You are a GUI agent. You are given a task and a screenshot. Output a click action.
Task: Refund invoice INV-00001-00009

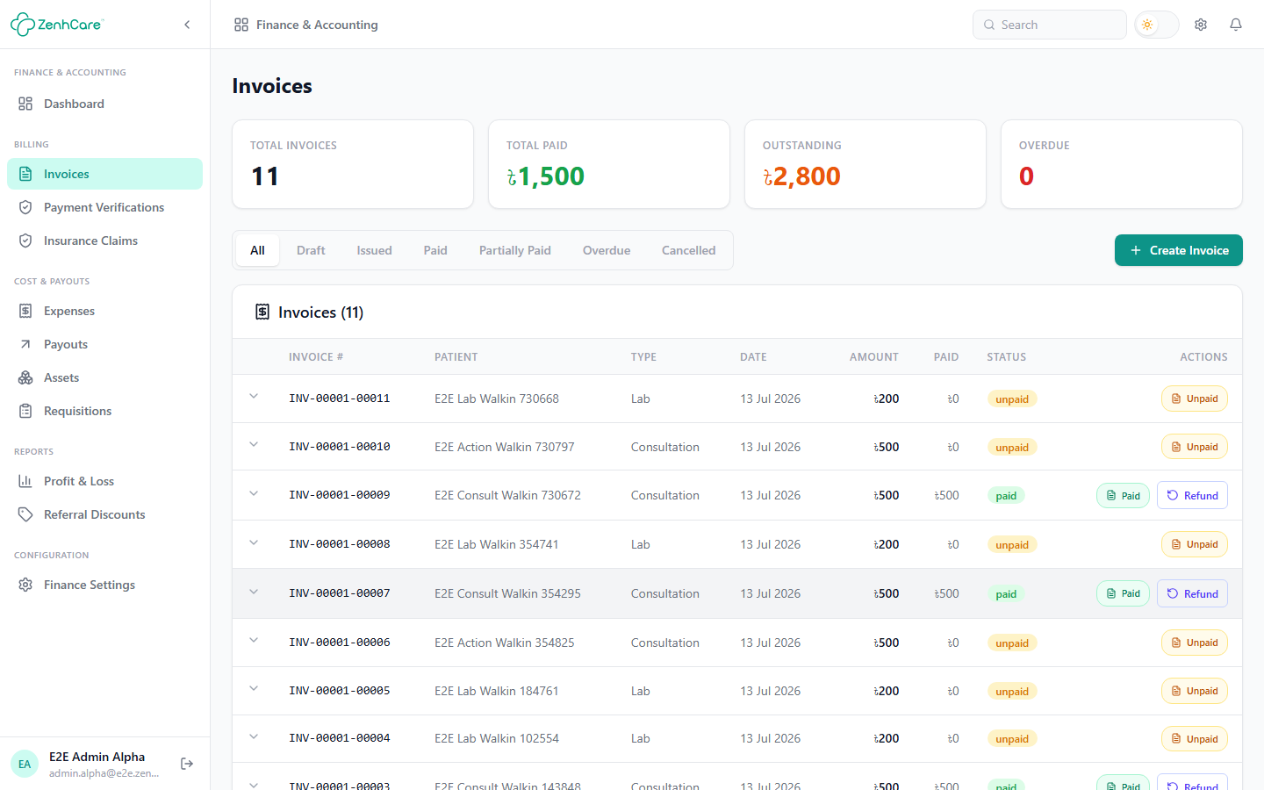tap(1192, 495)
